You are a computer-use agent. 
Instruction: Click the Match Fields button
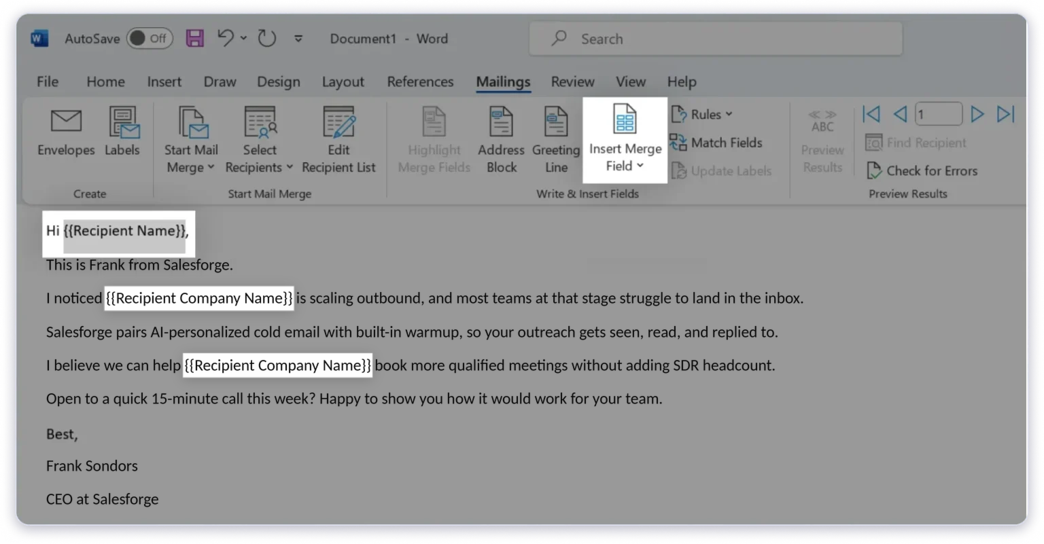(x=716, y=143)
